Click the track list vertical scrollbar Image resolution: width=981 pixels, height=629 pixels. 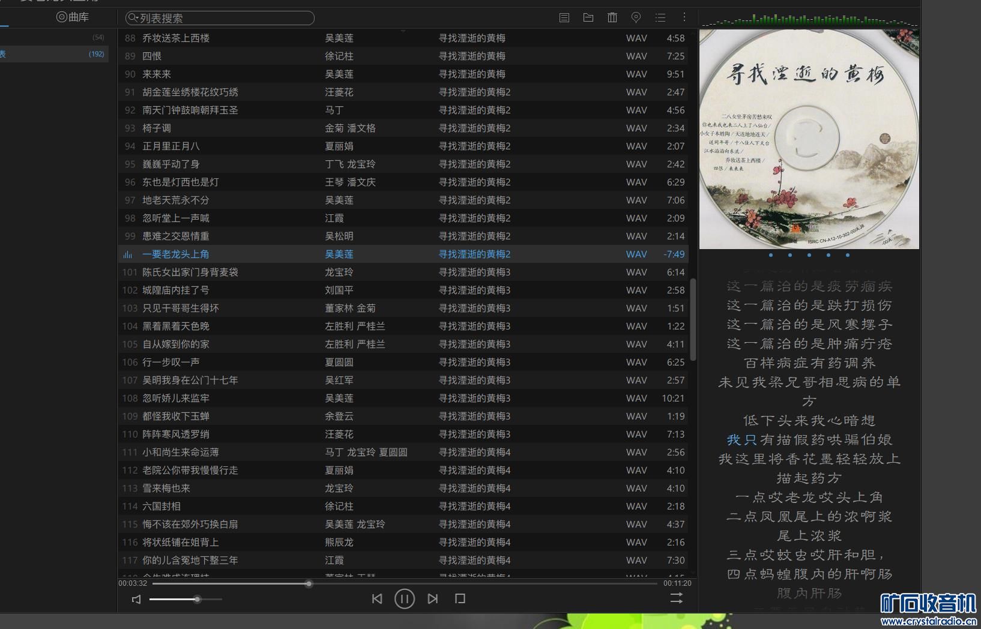pos(693,319)
